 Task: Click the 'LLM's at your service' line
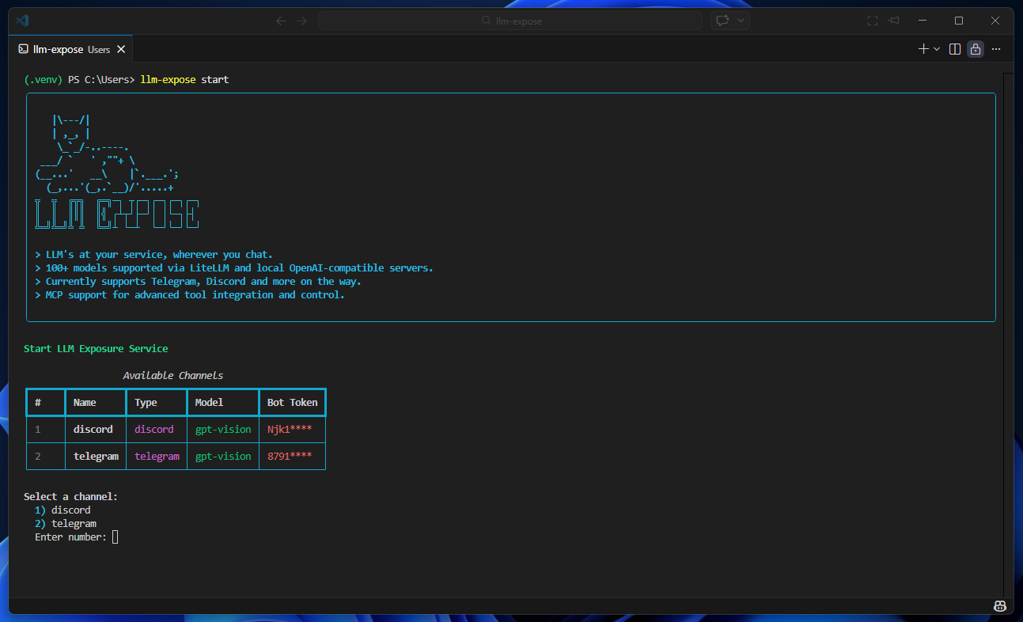click(153, 255)
